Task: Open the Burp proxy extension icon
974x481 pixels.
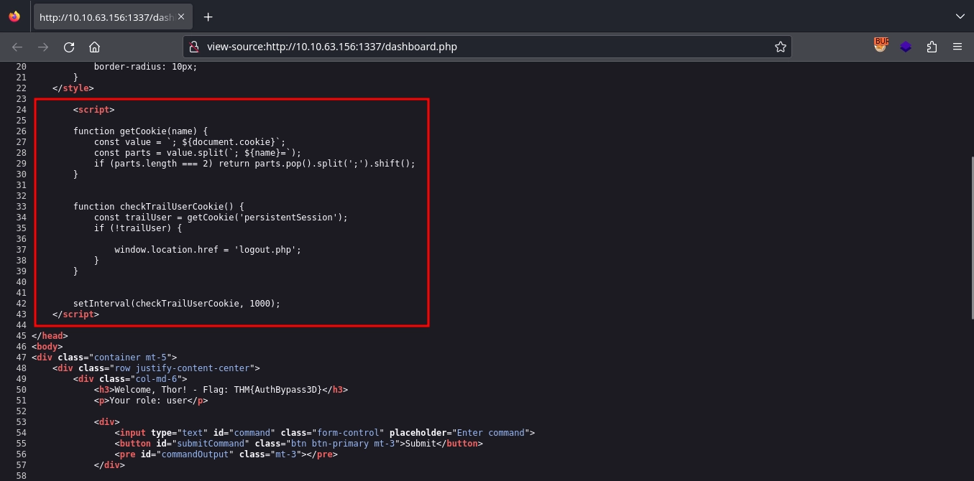Action: (x=881, y=46)
